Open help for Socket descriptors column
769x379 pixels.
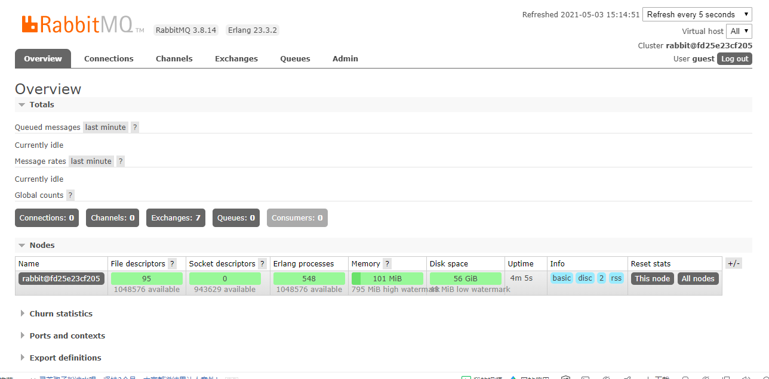click(x=262, y=263)
